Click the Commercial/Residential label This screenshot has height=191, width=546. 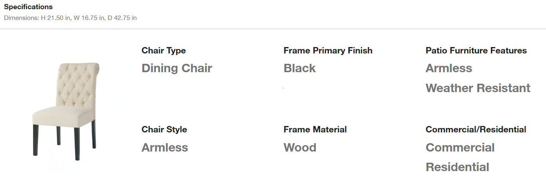point(476,130)
